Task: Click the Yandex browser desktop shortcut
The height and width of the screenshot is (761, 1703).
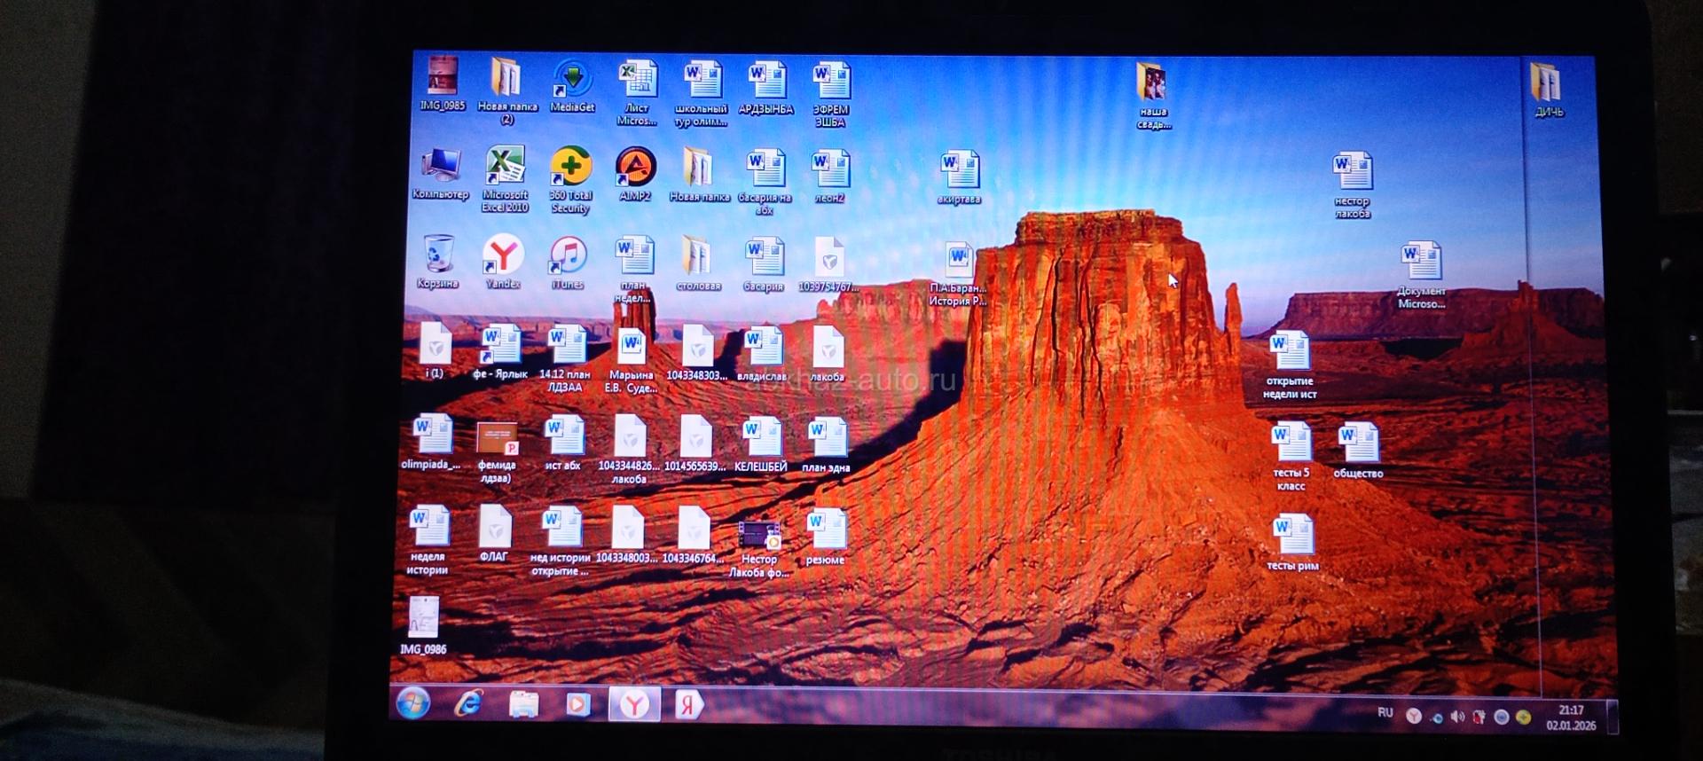Action: coord(503,257)
